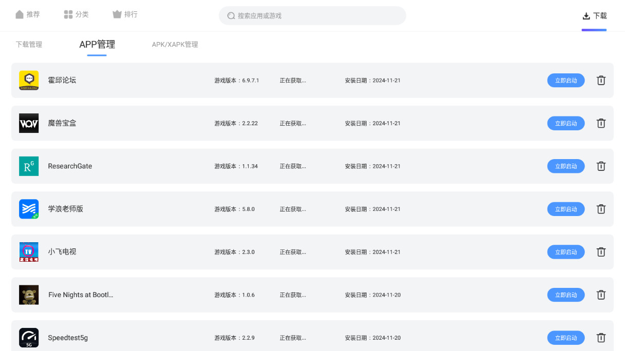
Task: Click the magnifier icon in search bar
Action: (x=231, y=16)
